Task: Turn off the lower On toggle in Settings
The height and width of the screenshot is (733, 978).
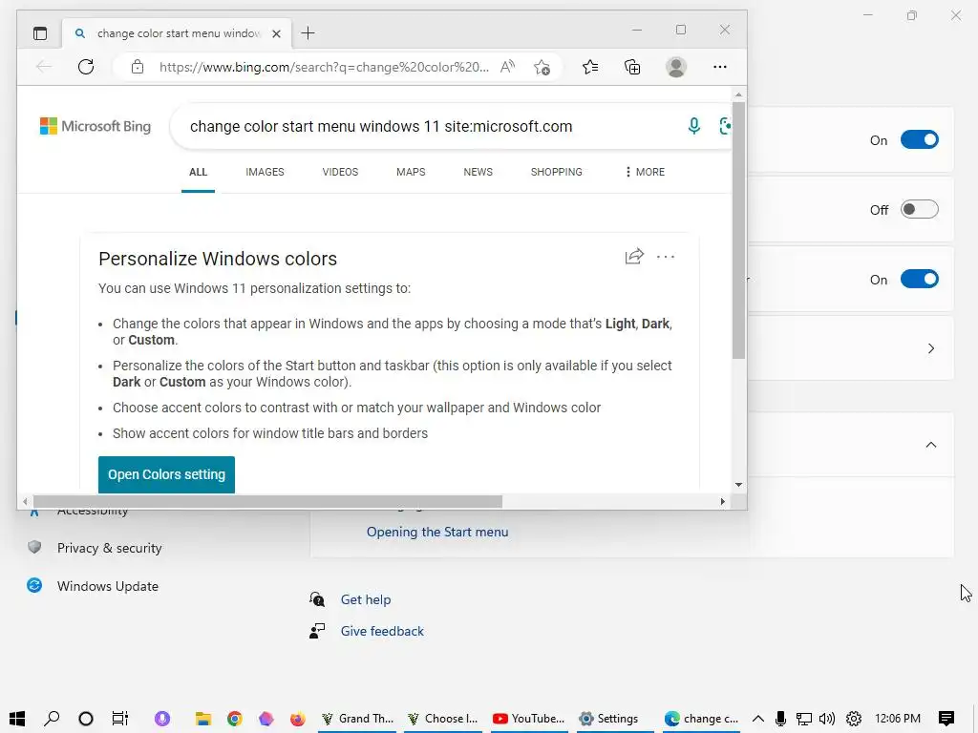Action: (920, 280)
